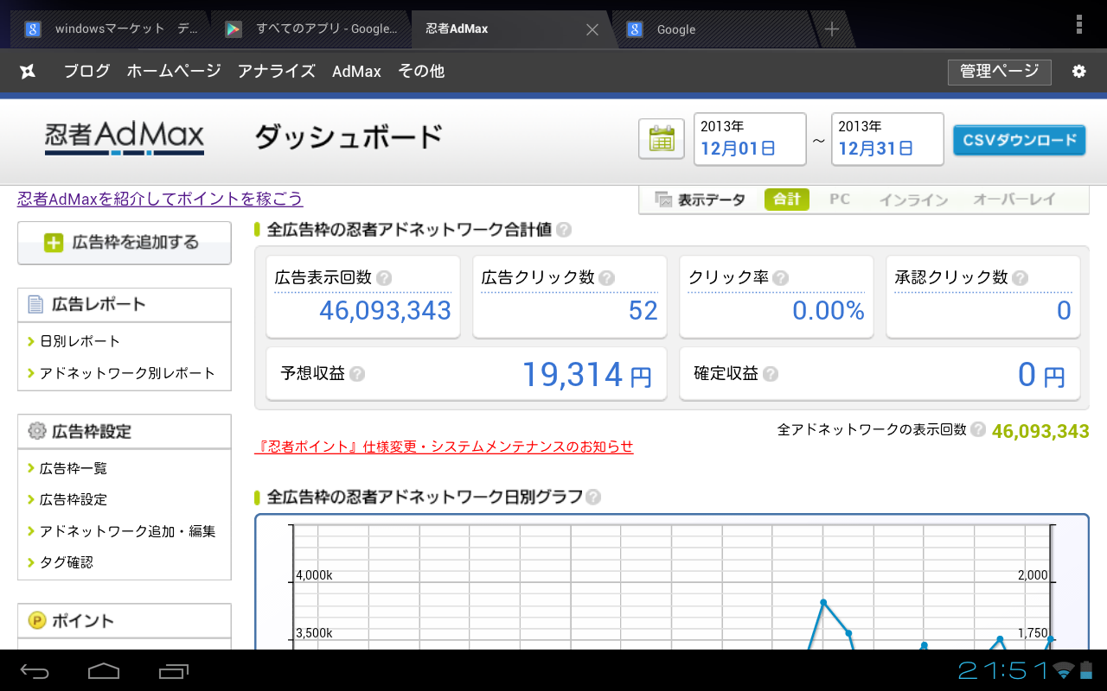Click the 広告枠を追加する button
1107x691 pixels.
pyautogui.click(x=125, y=243)
